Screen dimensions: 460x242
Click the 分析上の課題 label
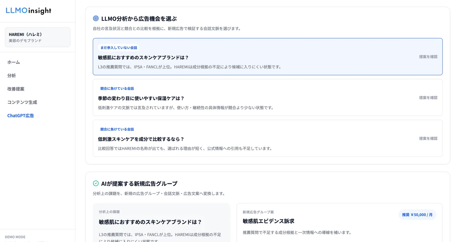tap(109, 212)
